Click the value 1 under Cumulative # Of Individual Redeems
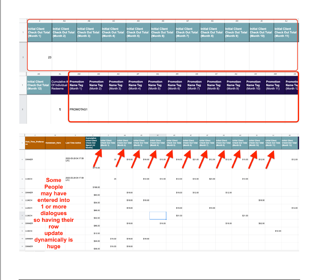Screen dimensions: 314x280 (60, 109)
